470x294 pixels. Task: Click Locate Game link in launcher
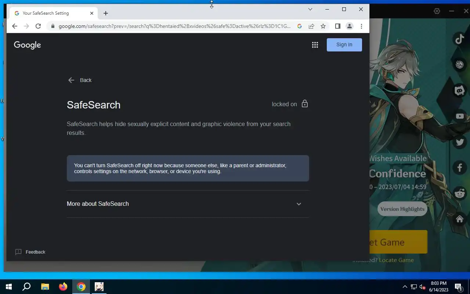(396, 260)
